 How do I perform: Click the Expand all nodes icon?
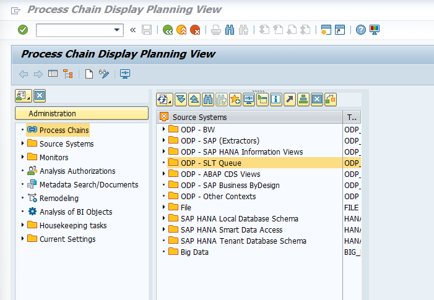coord(181,99)
